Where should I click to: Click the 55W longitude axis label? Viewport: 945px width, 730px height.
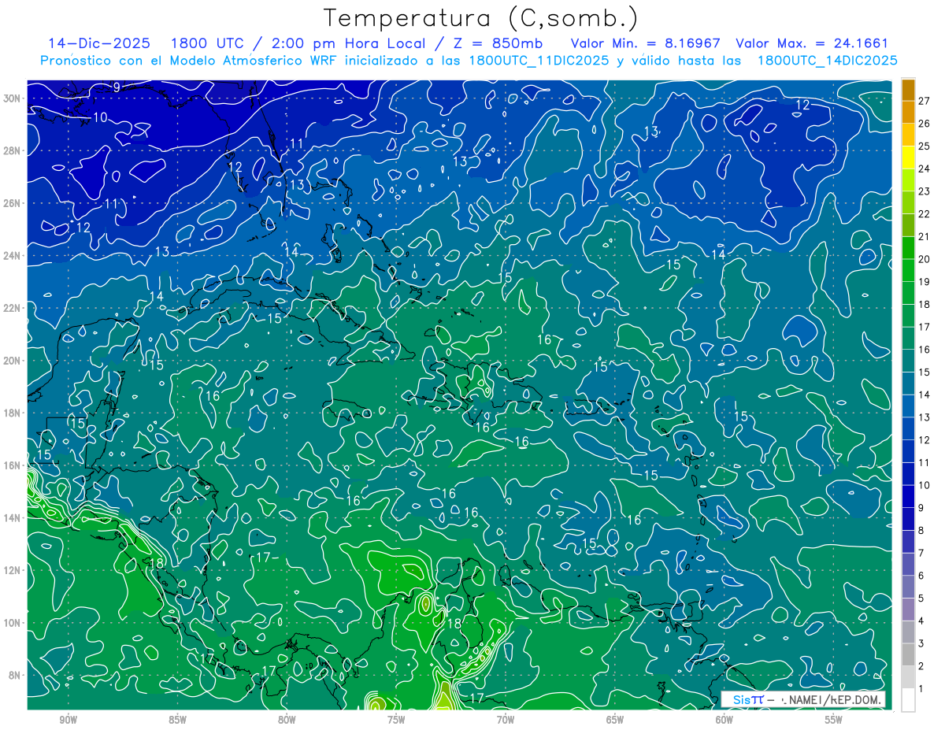(834, 720)
